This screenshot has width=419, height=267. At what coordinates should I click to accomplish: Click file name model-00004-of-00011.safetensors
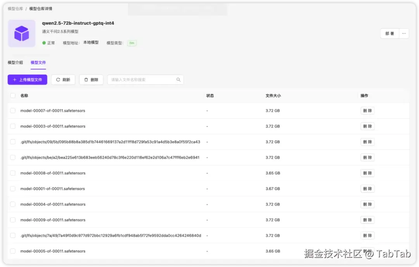(53, 204)
